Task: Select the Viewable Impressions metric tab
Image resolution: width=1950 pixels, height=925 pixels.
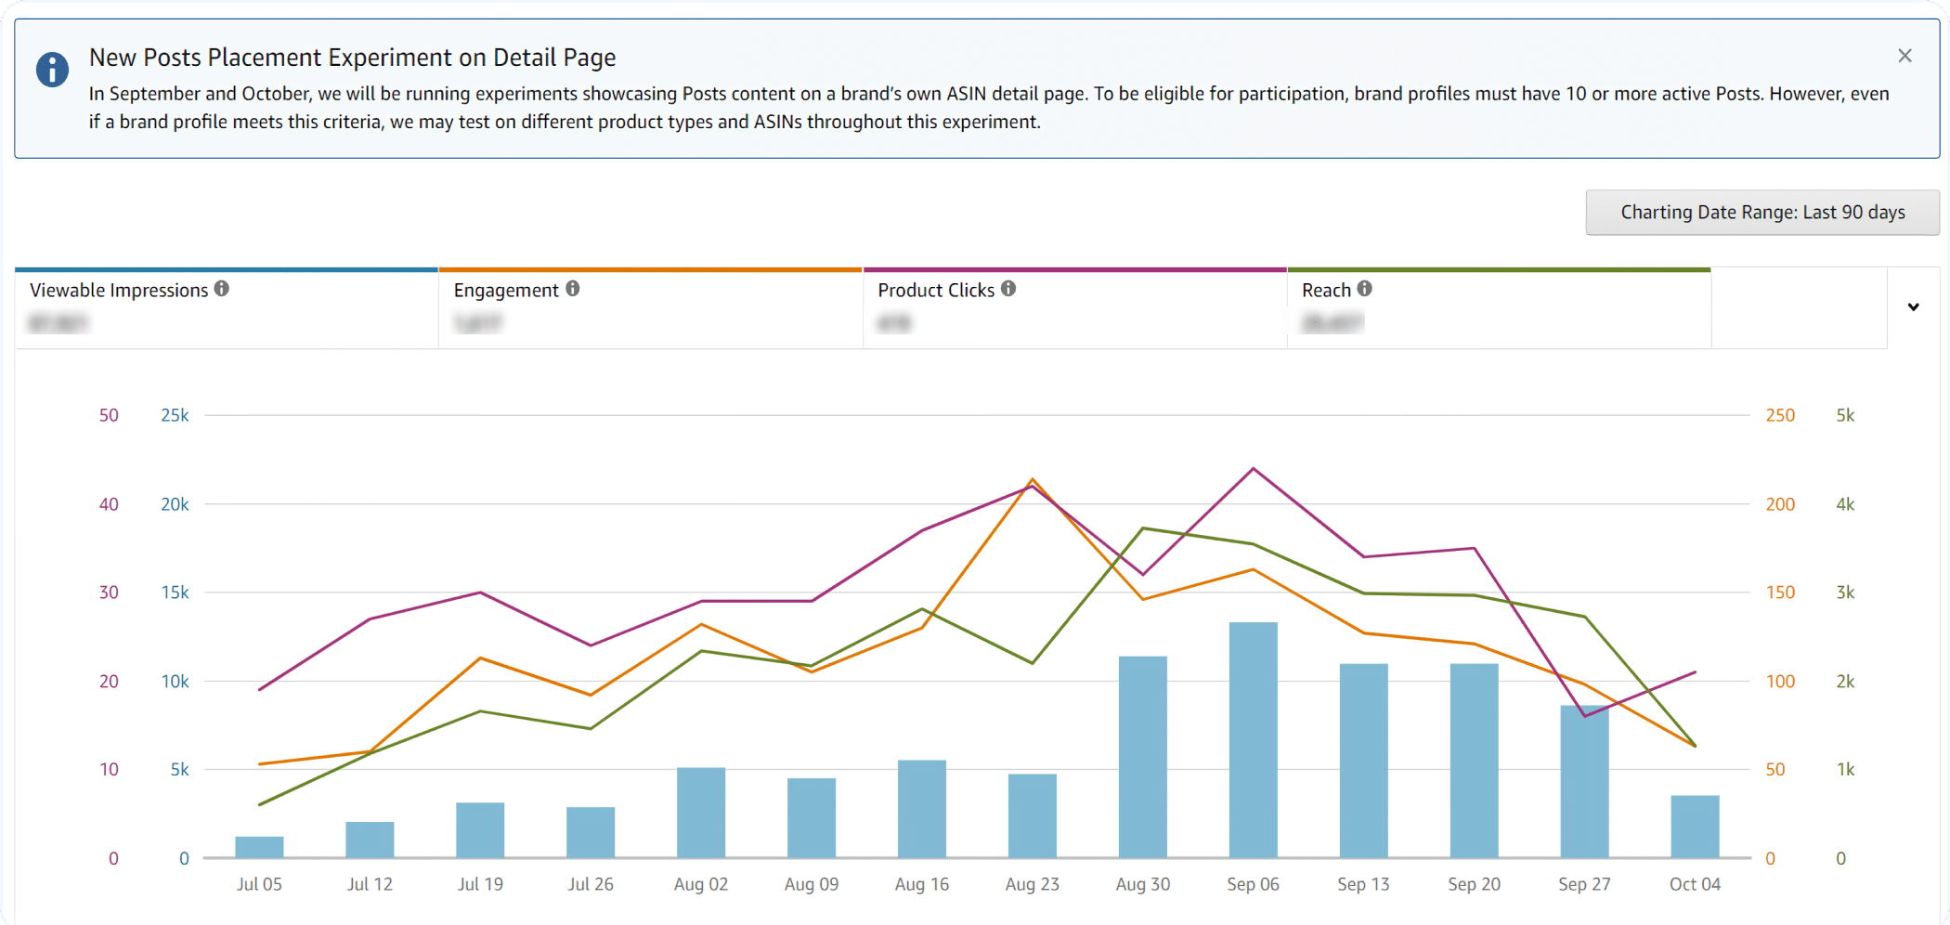Action: coord(227,308)
